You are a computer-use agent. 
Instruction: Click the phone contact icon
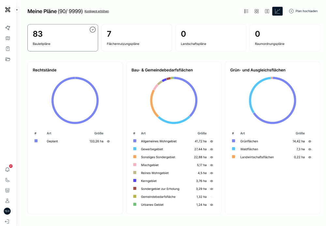[x=7, y=180]
